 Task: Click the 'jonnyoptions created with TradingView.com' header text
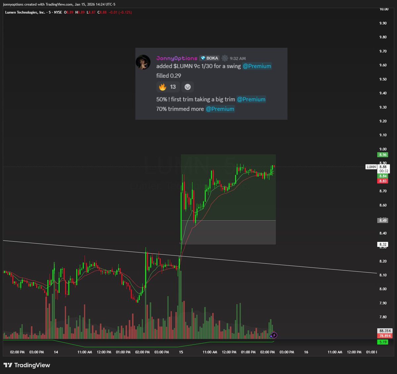point(38,4)
